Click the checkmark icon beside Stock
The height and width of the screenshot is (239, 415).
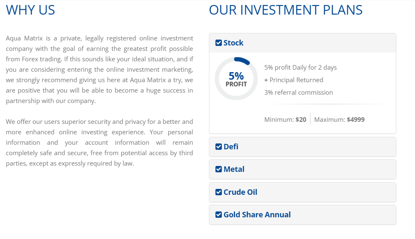[219, 43]
